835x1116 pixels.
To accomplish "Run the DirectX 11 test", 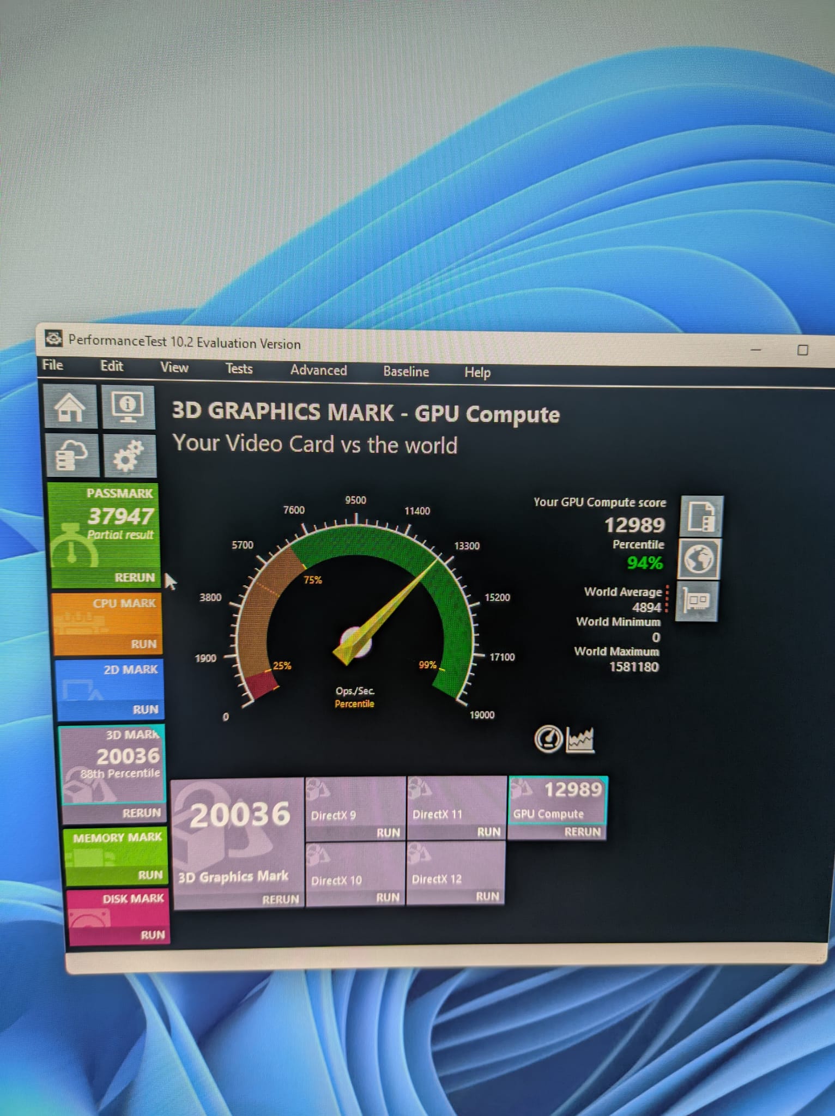I will [x=488, y=832].
